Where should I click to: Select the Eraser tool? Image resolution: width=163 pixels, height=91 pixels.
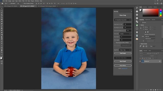point(2,33)
